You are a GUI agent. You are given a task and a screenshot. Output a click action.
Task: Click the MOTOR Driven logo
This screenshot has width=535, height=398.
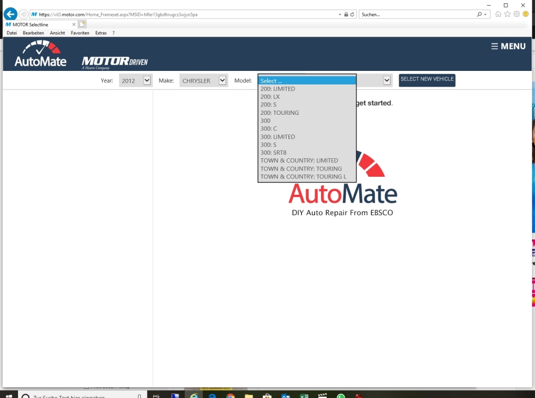[x=114, y=61]
